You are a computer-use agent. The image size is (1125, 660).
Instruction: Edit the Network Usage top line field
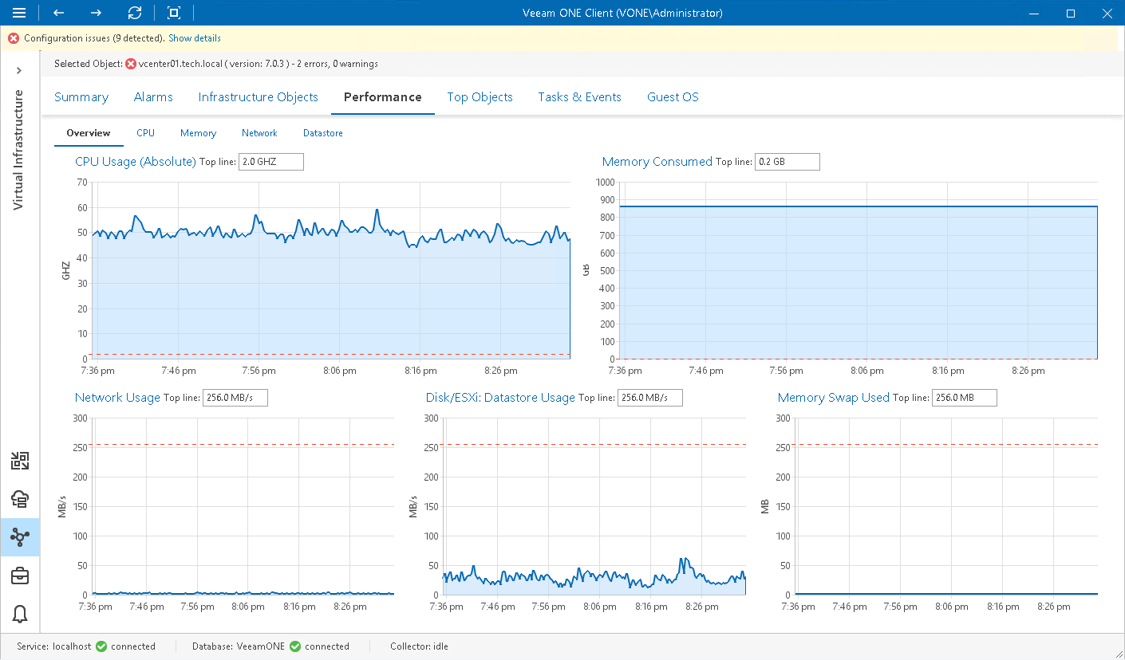235,398
